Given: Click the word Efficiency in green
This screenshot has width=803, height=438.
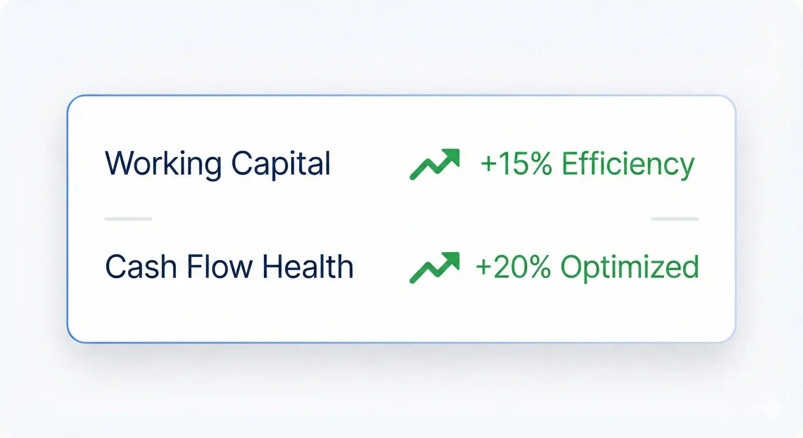Looking at the screenshot, I should (628, 164).
